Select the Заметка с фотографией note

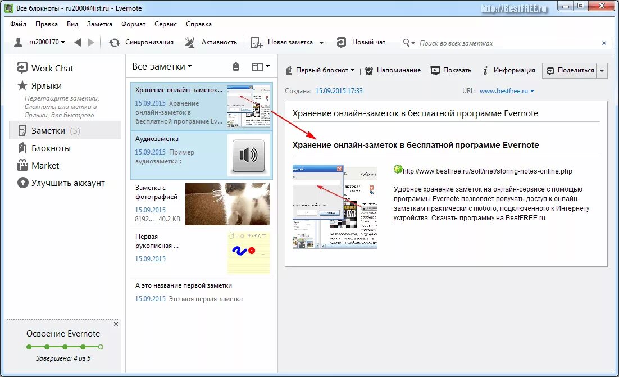[202, 204]
